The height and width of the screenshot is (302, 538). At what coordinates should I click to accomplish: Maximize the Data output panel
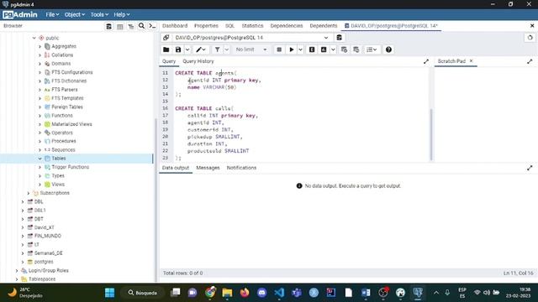tap(530, 168)
